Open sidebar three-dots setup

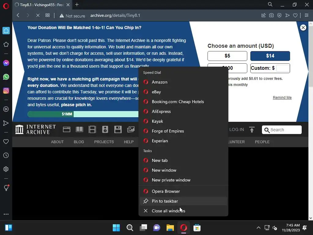[x=6, y=214]
